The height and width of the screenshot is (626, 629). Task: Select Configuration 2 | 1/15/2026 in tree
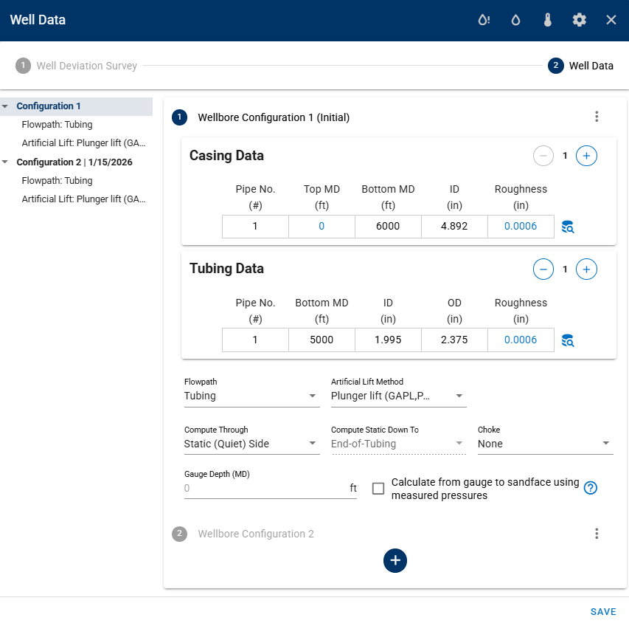click(x=74, y=162)
